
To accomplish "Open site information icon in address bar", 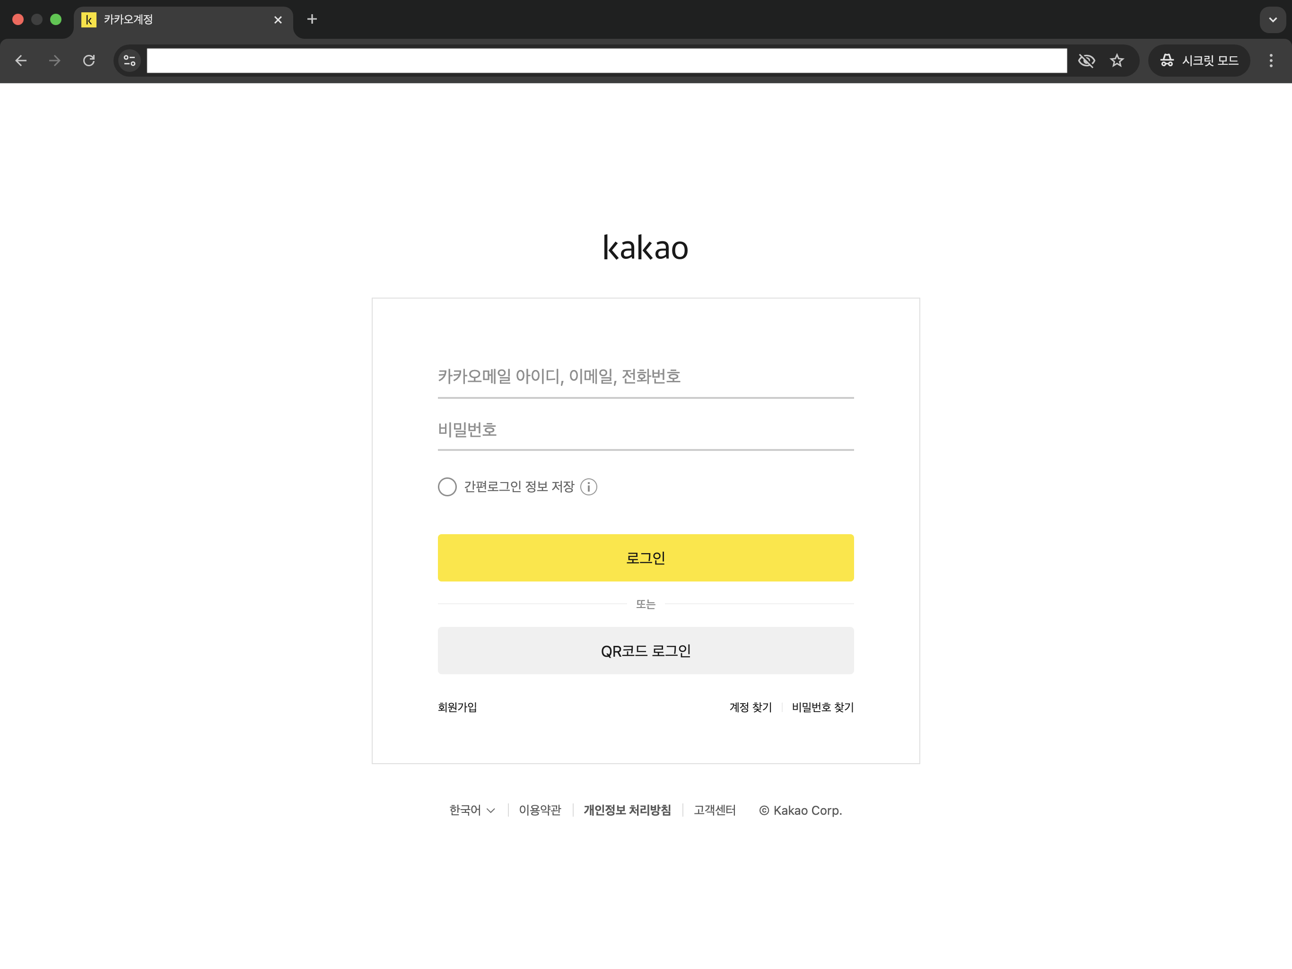I will pos(130,61).
